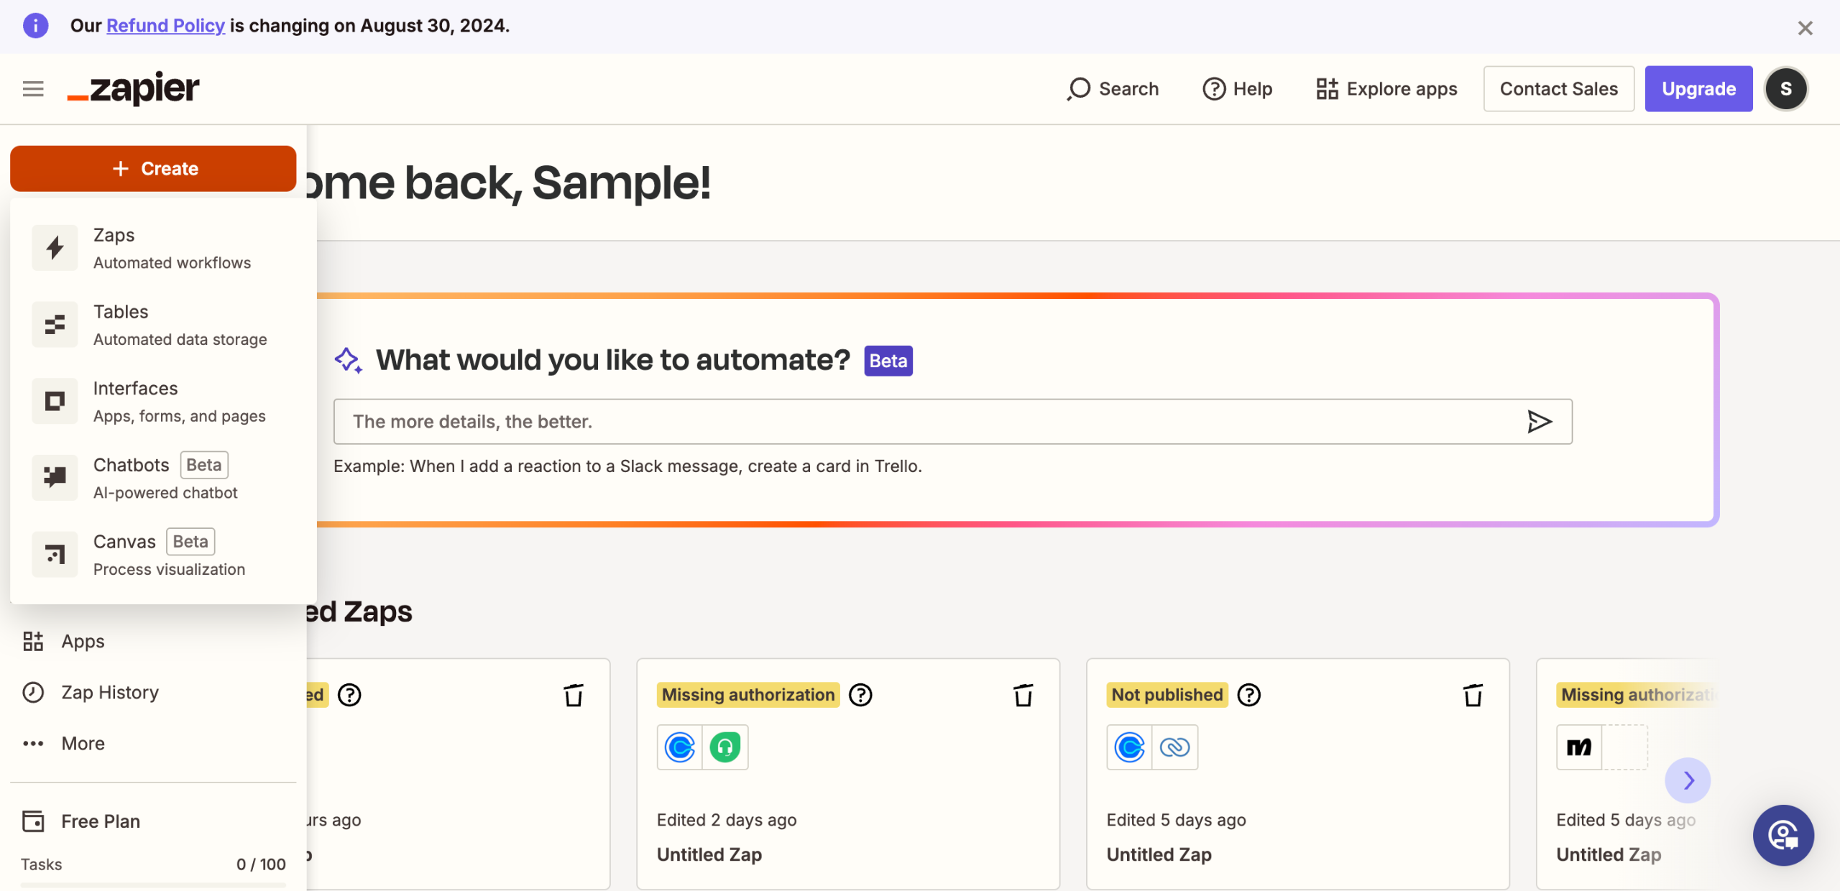Click help icon beside Not published
The image size is (1840, 891).
pos(1249,695)
